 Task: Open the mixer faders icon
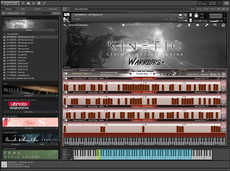215,25
